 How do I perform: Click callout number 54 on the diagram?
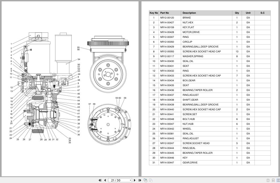[79, 59]
